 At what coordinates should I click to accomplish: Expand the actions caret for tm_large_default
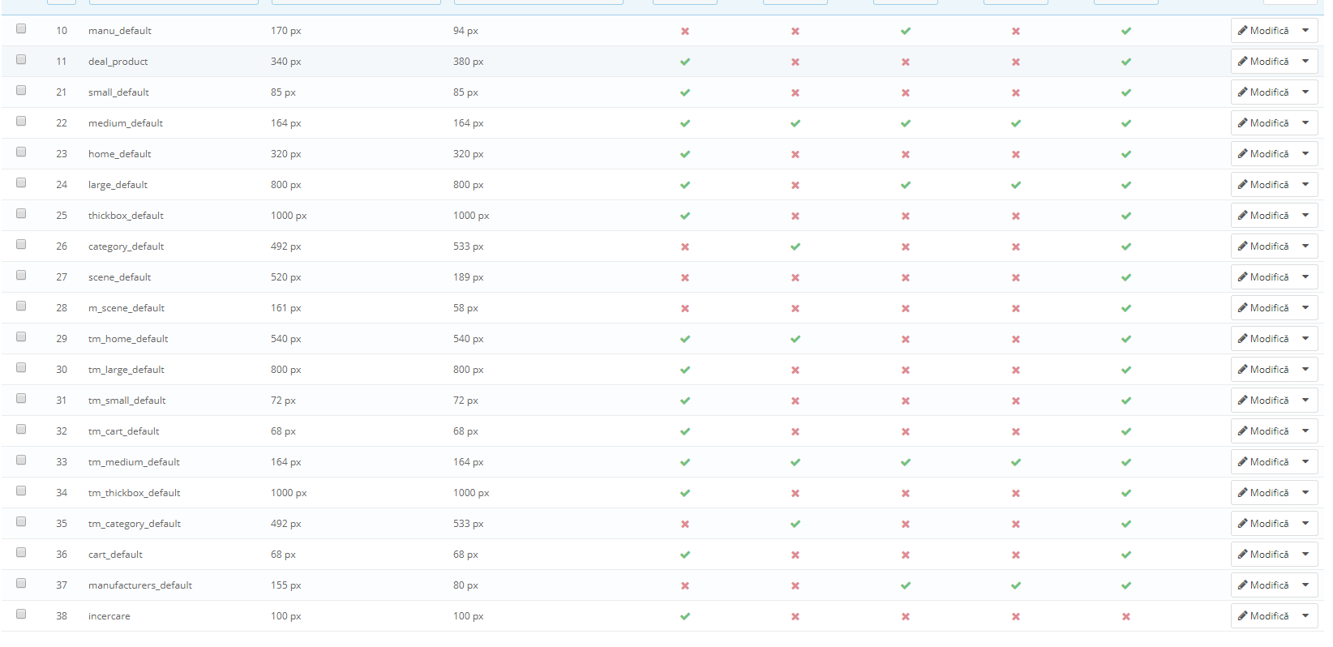(x=1305, y=370)
